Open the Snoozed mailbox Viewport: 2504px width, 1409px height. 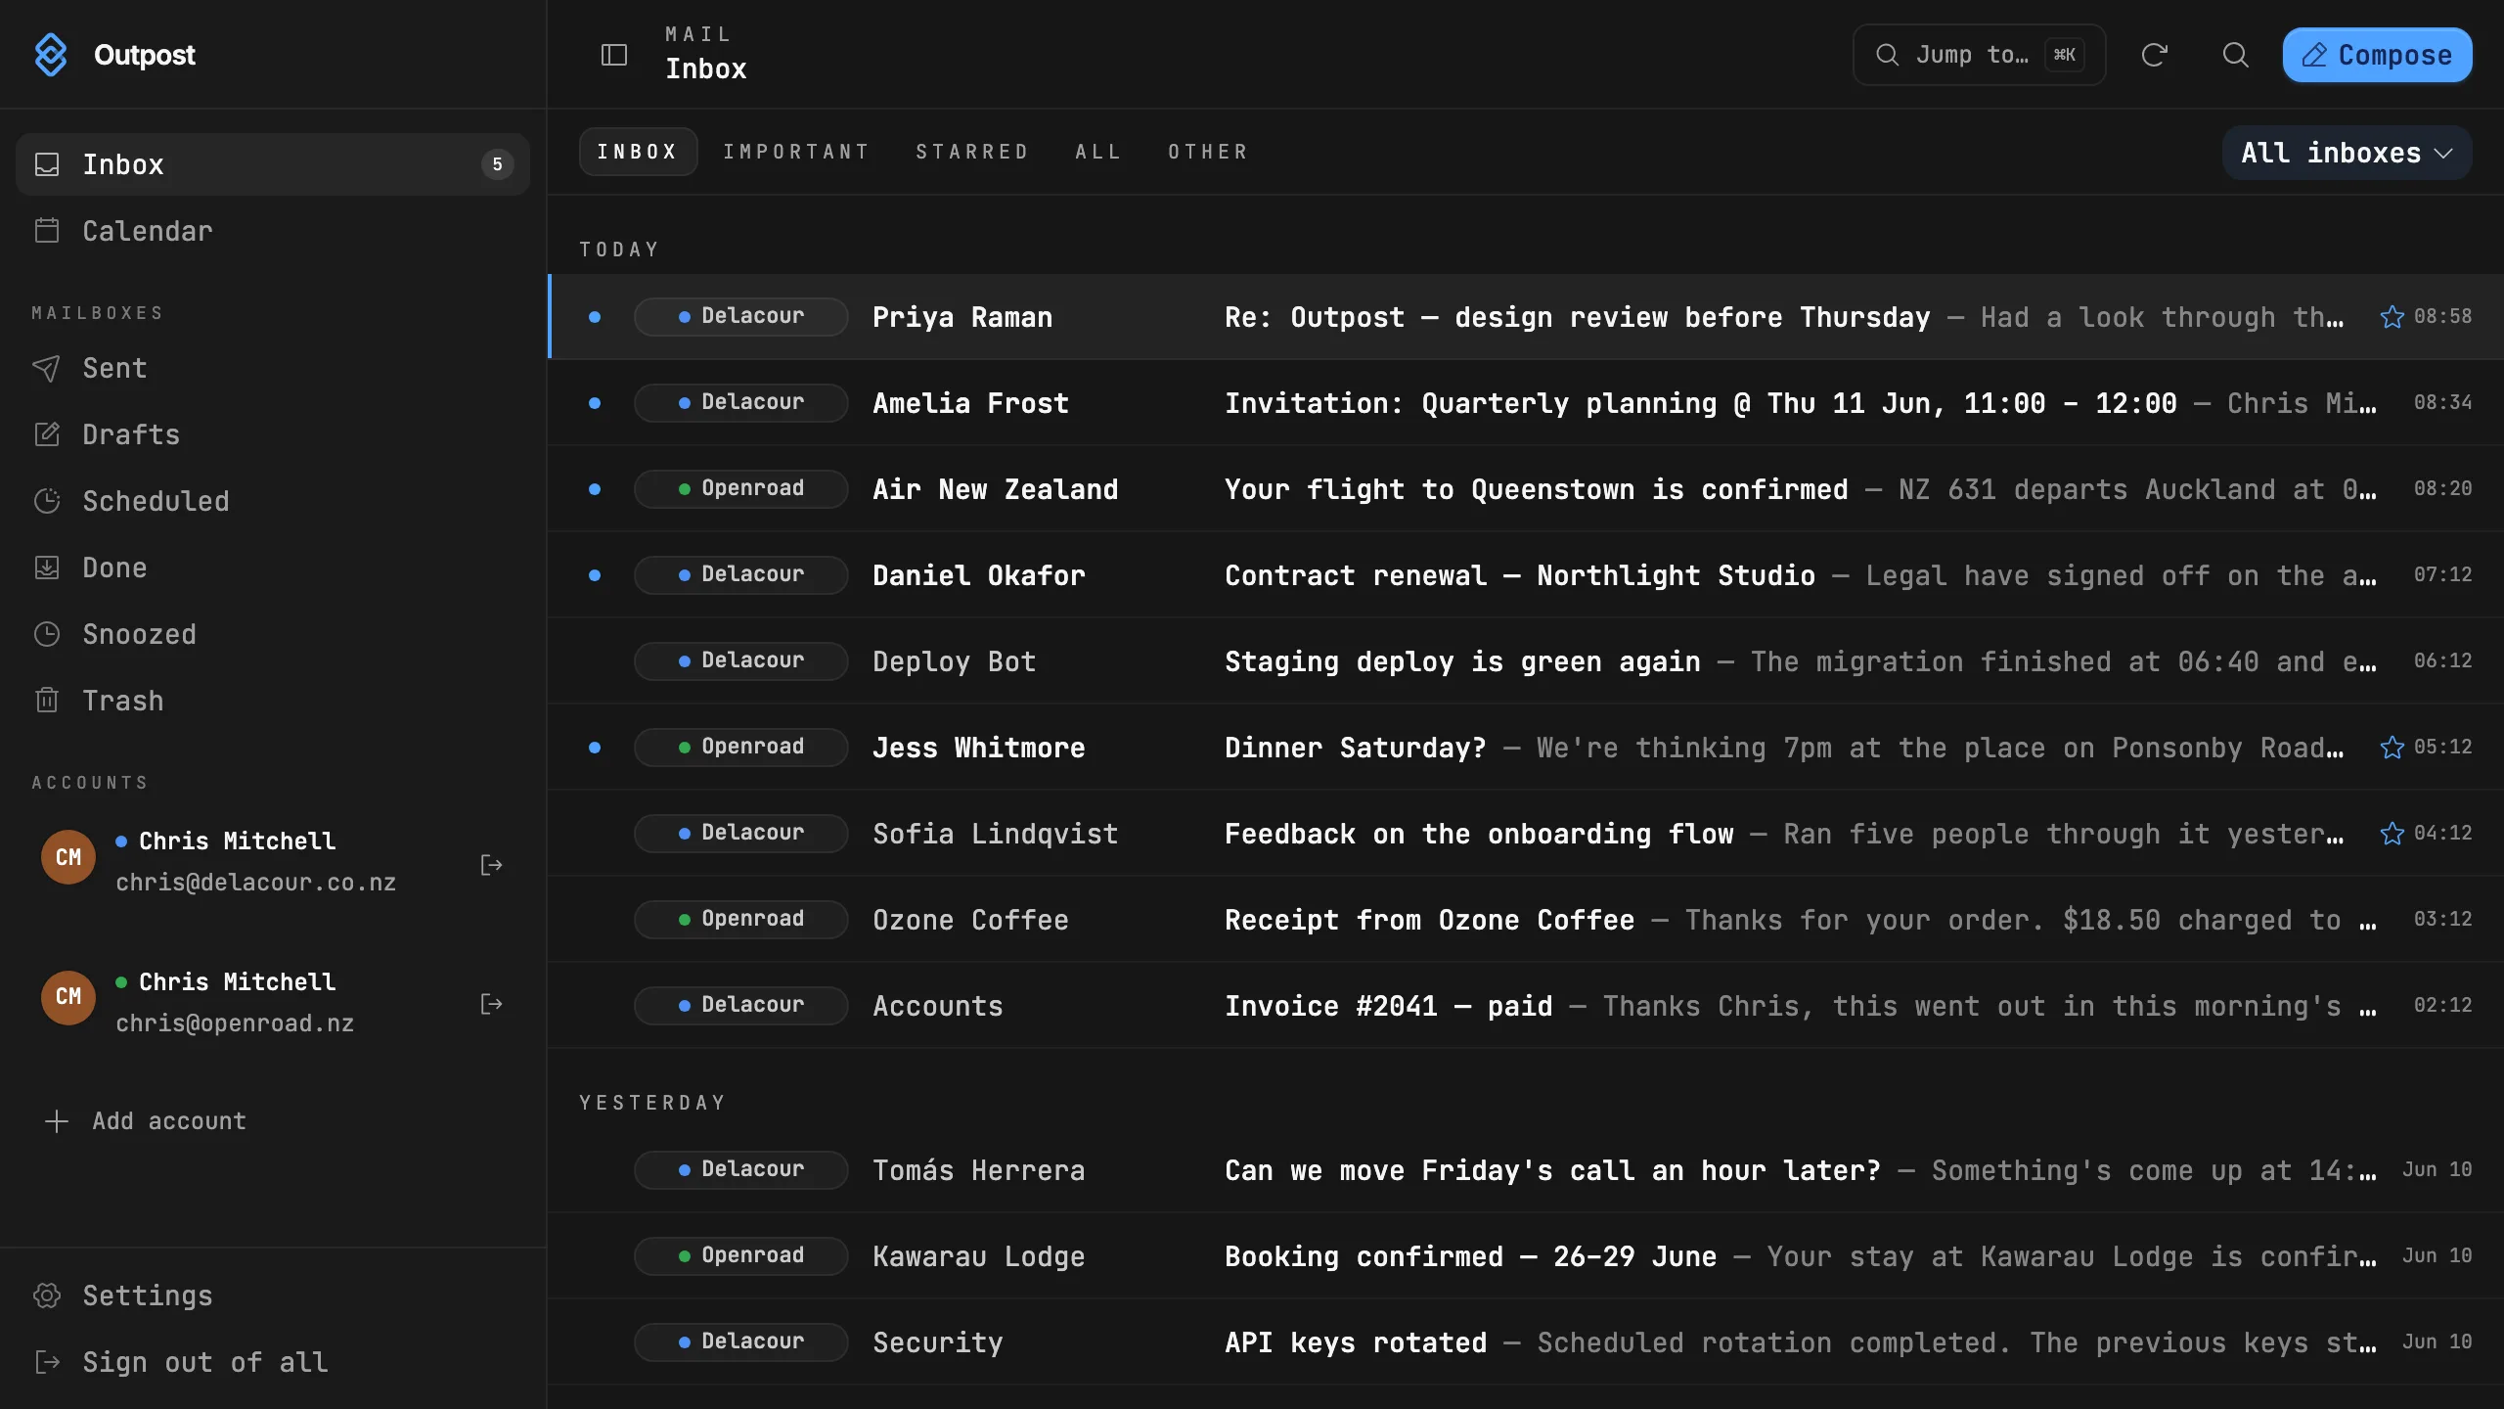(x=273, y=634)
